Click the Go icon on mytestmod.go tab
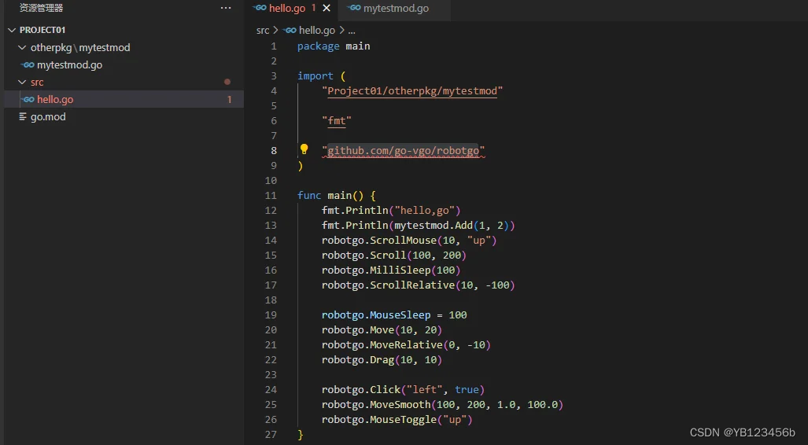 (353, 8)
